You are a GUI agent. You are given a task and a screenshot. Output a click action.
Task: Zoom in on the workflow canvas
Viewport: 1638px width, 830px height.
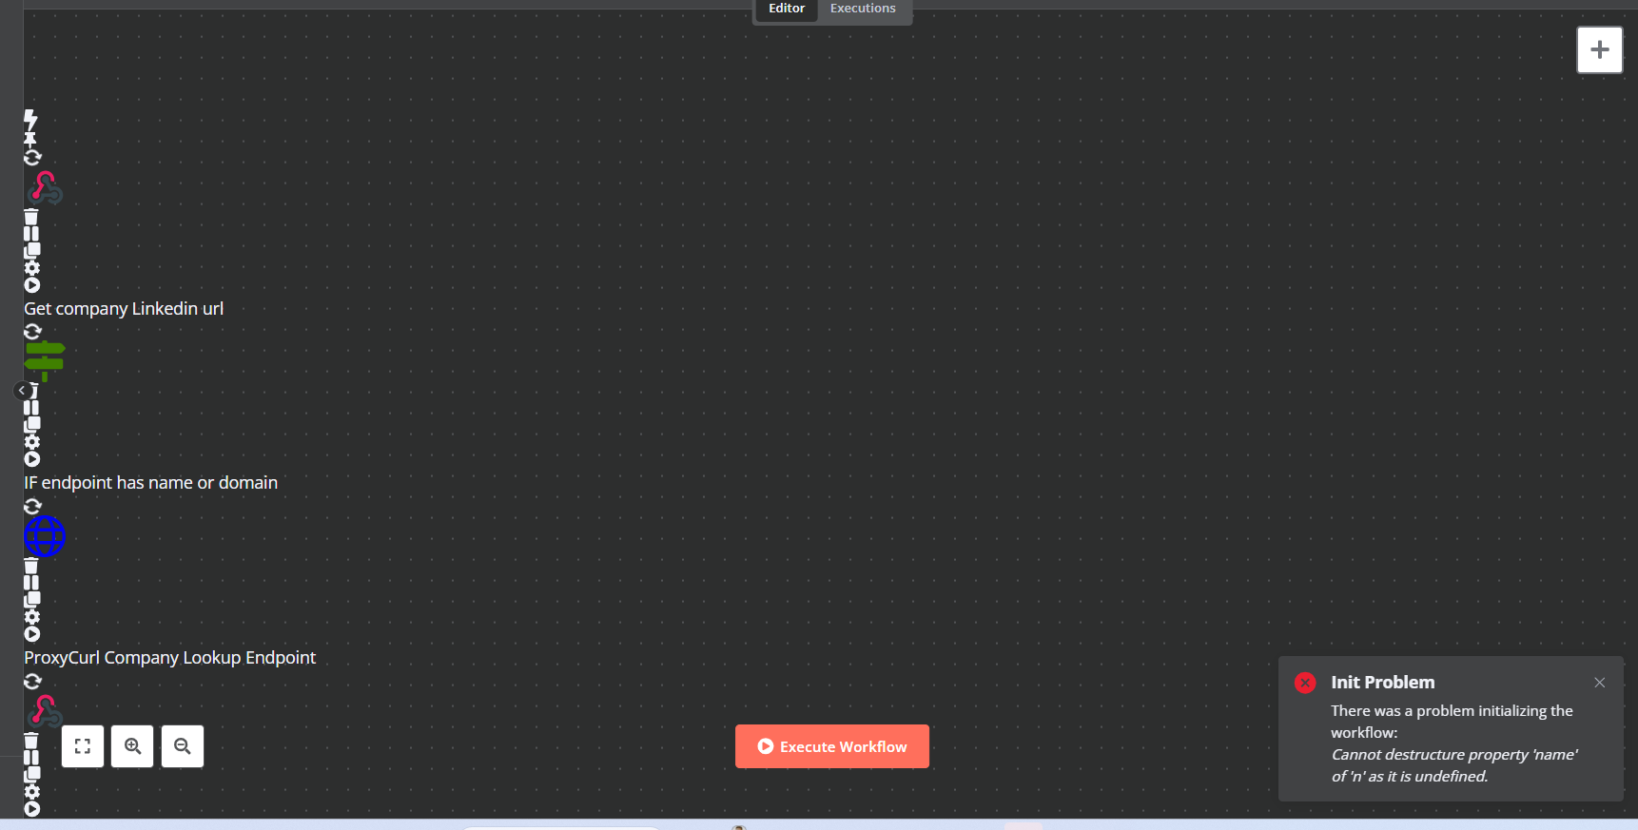click(132, 746)
